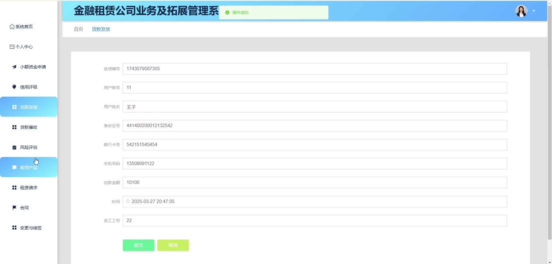
Task: Click the grid icon for 贷款催收
Action: (14, 127)
